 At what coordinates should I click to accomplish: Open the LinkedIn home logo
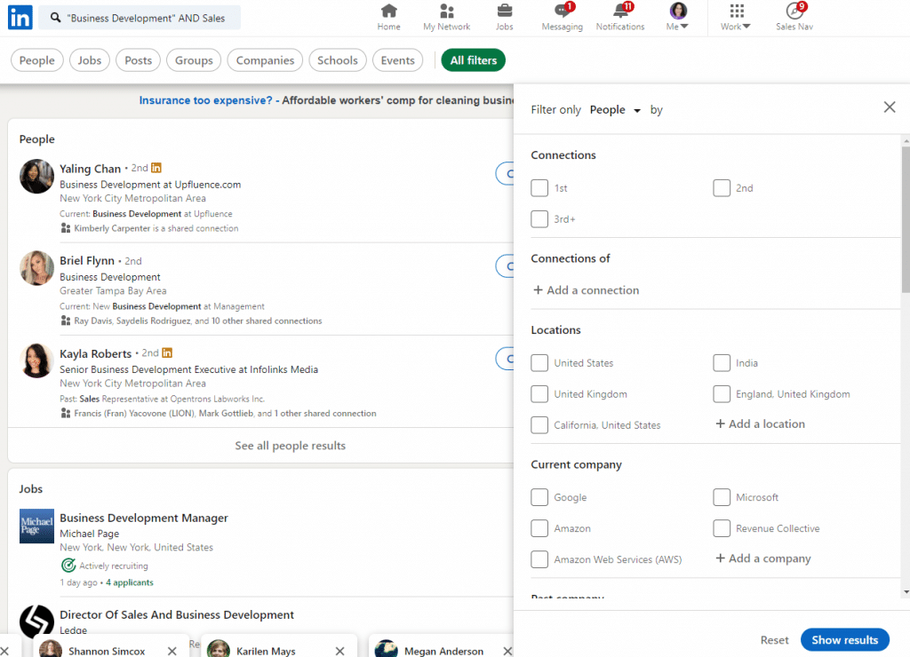pos(20,18)
